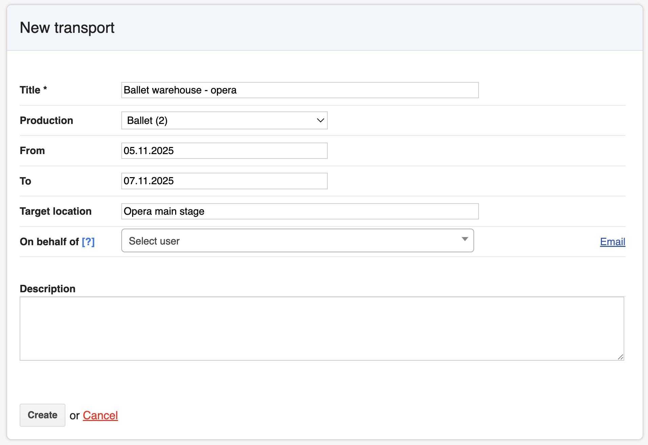
Task: Click the Title field label
Action: [x=30, y=90]
